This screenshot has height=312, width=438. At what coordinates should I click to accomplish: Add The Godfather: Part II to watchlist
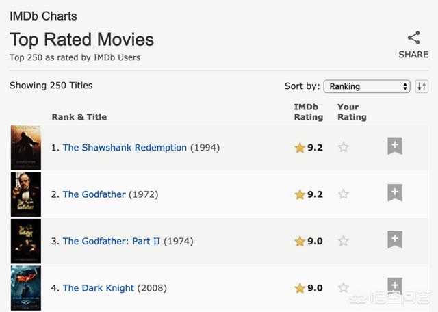395,240
